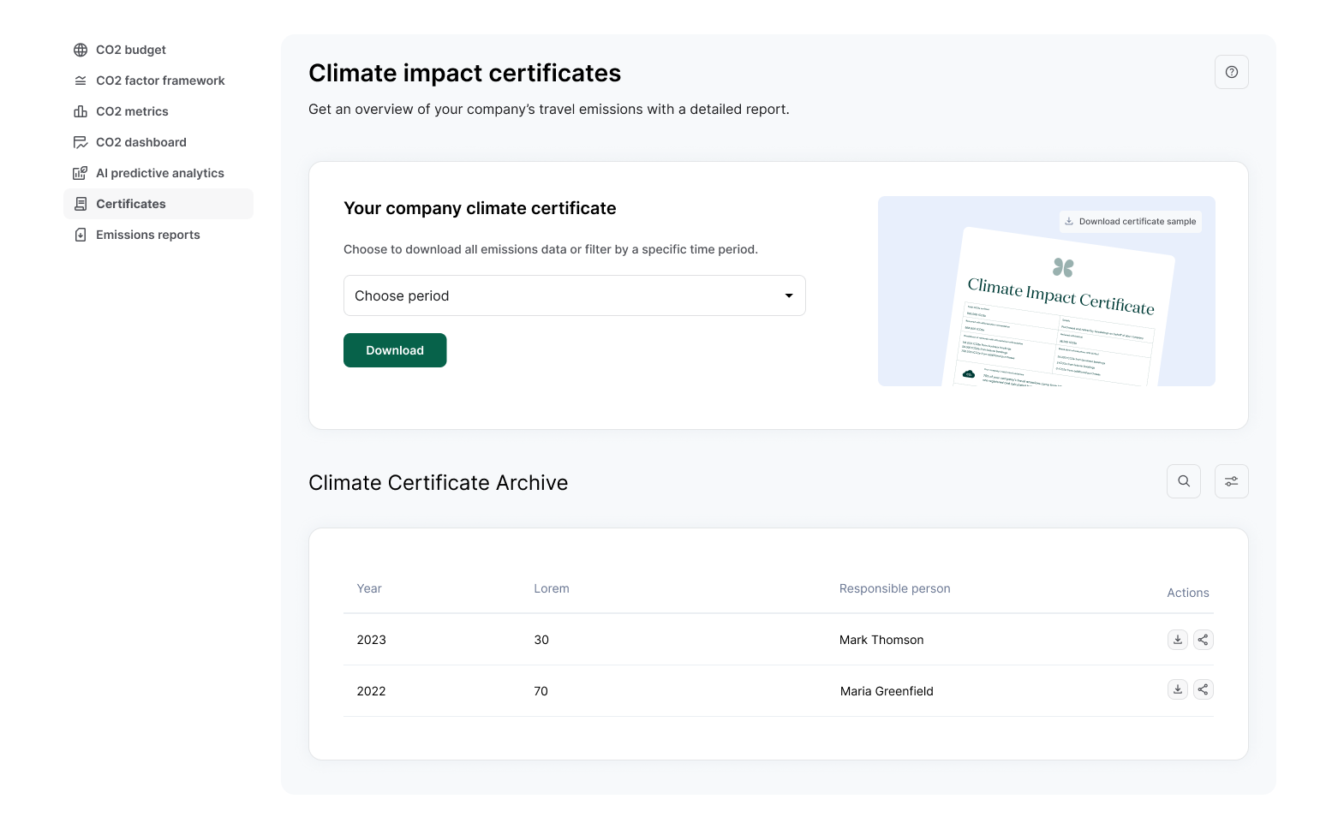Click the Actions column header
Screen dimensions: 1344x829
tap(1188, 593)
